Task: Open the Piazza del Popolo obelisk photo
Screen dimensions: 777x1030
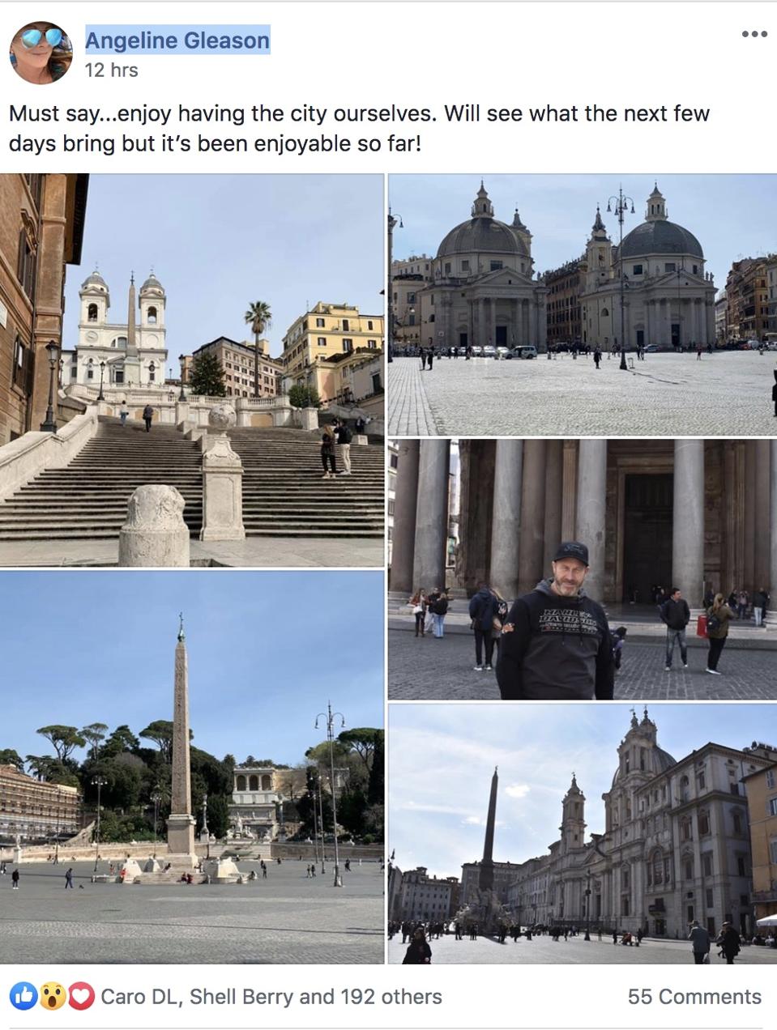Action: coord(192,767)
